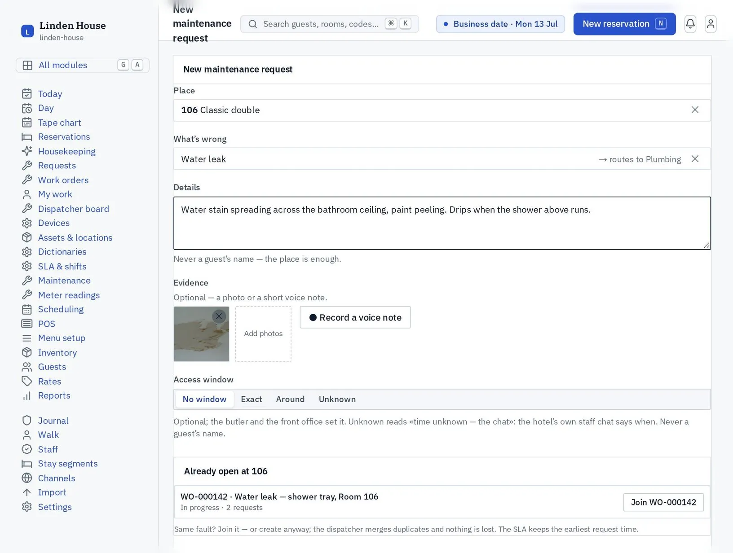Click the Import arrow icon
733x553 pixels.
[x=27, y=492]
